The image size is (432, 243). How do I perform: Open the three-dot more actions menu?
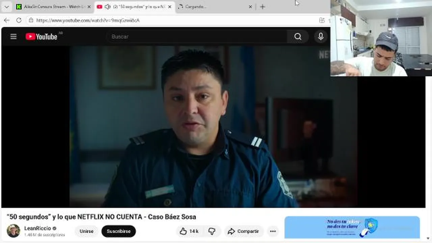273,231
